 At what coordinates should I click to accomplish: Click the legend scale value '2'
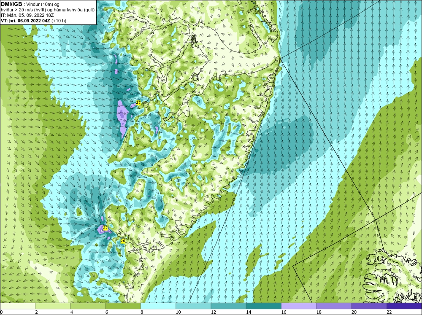(36, 312)
